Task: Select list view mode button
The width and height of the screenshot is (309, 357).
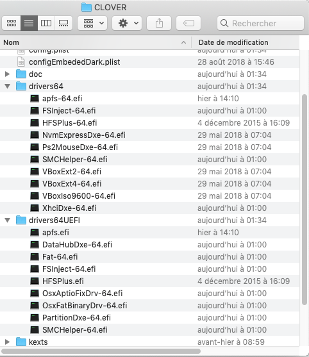Action: point(29,23)
